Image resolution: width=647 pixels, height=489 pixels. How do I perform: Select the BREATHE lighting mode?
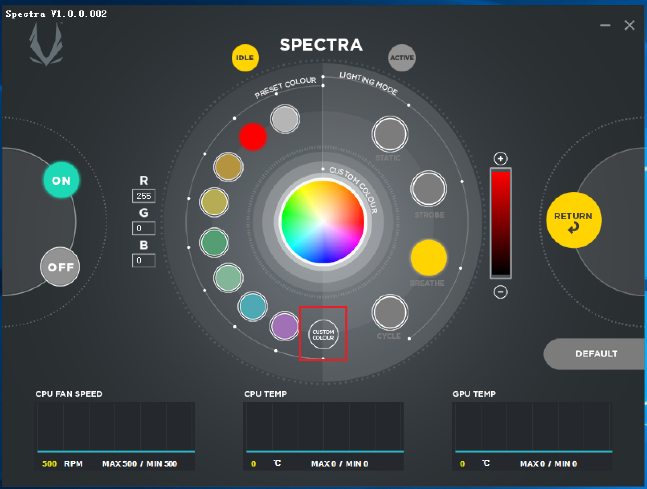pyautogui.click(x=429, y=257)
